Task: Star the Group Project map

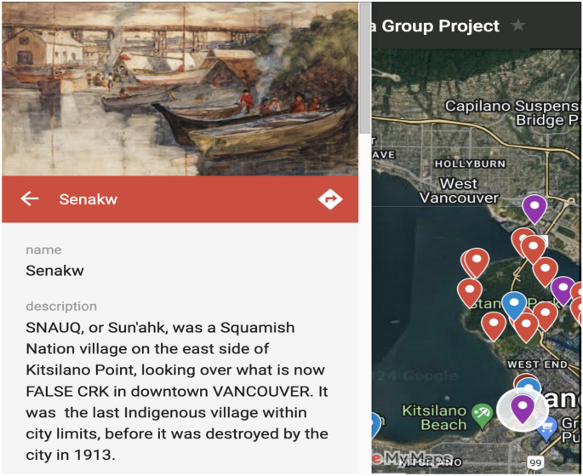Action: click(x=518, y=26)
